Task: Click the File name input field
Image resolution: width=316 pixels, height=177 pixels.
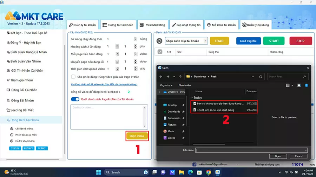Action: point(250,150)
